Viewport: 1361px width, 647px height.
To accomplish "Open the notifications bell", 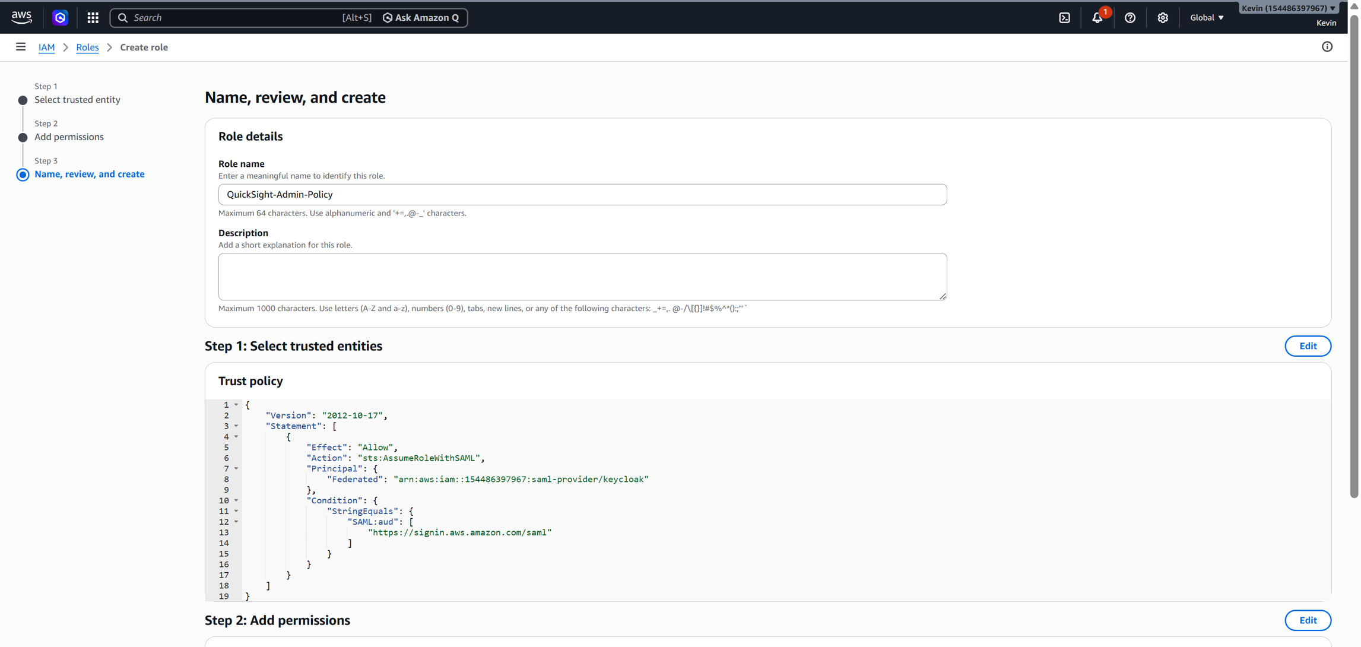I will [1097, 18].
